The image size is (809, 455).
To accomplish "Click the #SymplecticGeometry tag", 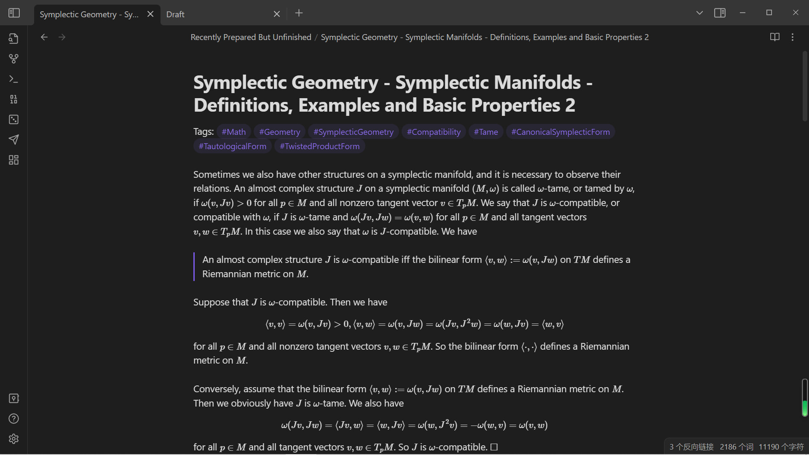I will [x=353, y=131].
